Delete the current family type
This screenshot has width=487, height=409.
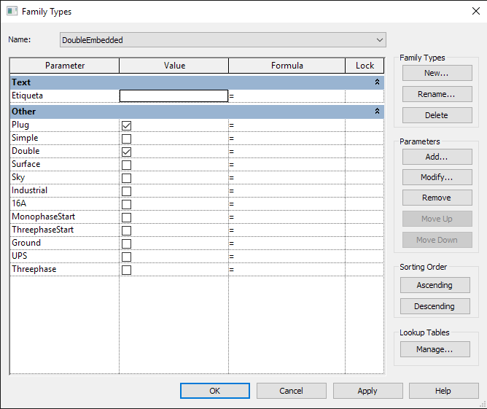[x=437, y=115]
